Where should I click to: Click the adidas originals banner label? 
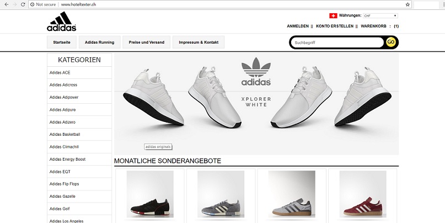(158, 147)
